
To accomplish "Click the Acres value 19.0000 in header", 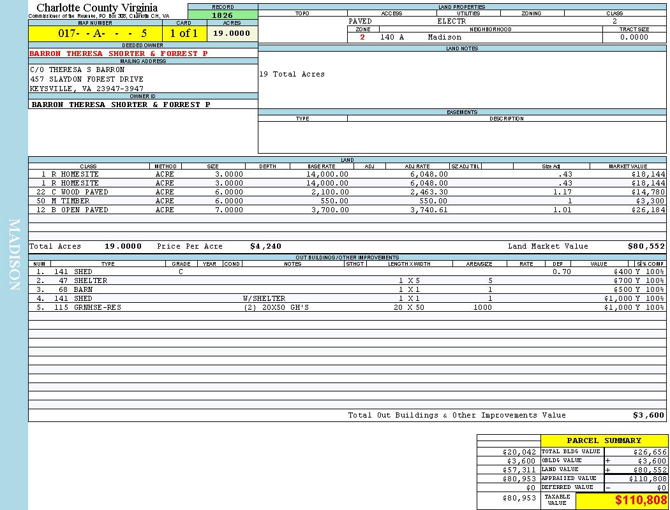I will pos(231,34).
